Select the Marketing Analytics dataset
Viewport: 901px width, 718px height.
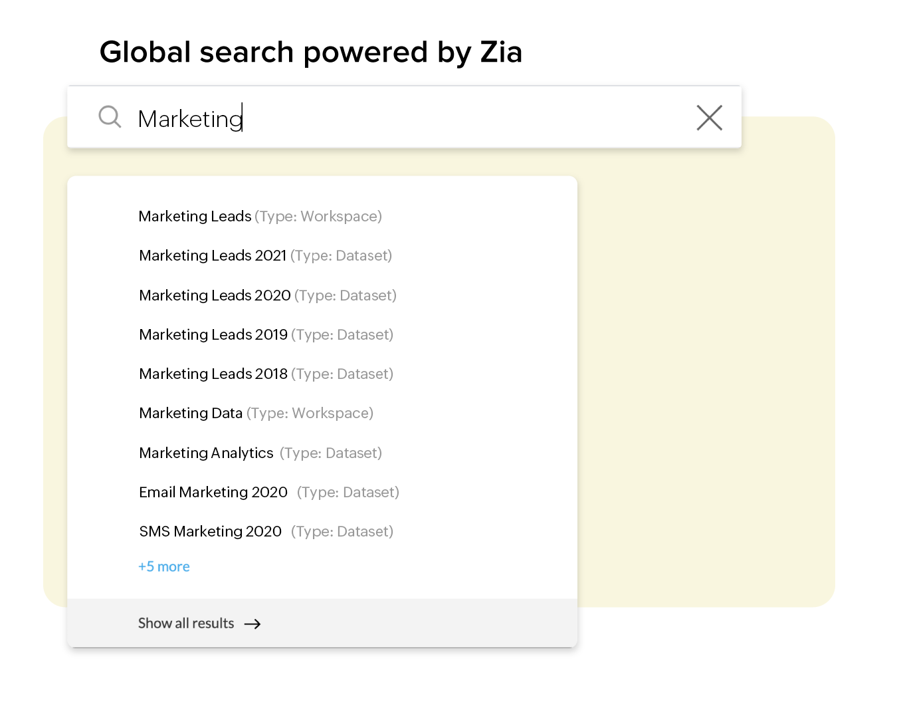(x=206, y=453)
